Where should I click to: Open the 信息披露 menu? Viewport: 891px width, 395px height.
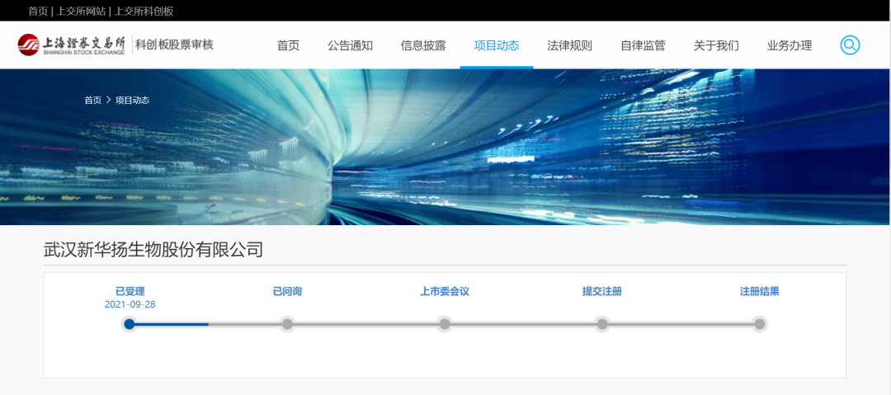(423, 46)
